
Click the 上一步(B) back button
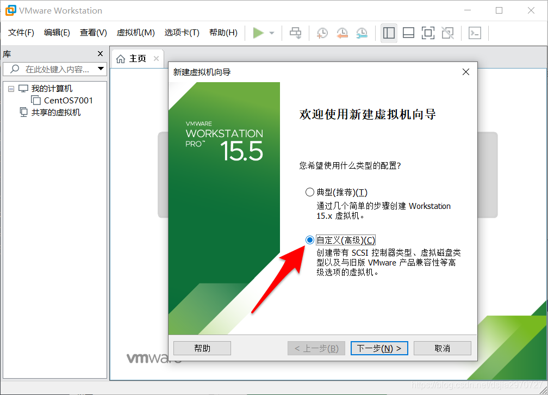[x=316, y=348]
